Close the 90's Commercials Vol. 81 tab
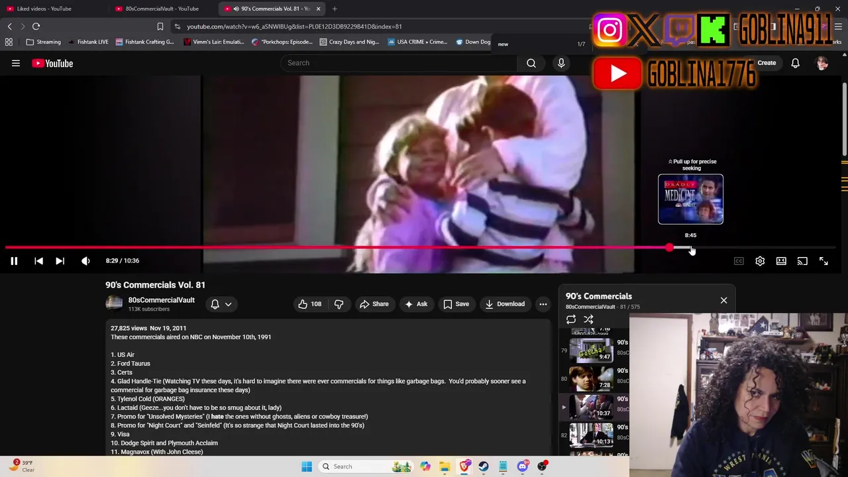848x477 pixels. point(319,9)
